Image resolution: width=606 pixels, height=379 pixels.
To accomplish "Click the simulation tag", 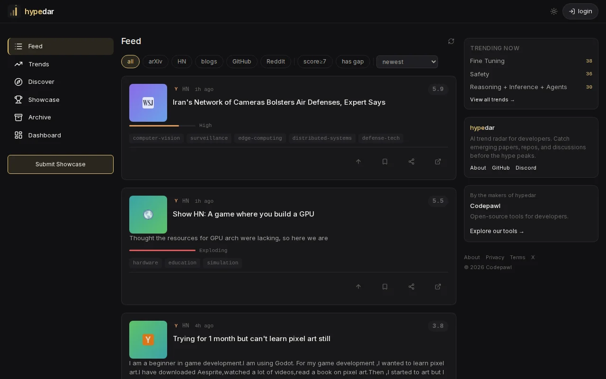I will coord(223,263).
